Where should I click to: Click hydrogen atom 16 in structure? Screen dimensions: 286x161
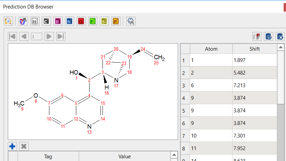(x=107, y=87)
